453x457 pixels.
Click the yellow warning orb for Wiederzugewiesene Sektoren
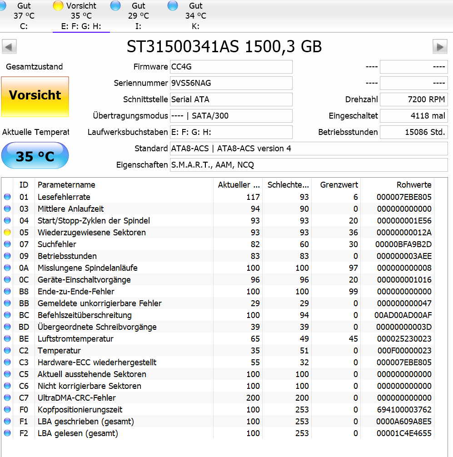(7, 232)
